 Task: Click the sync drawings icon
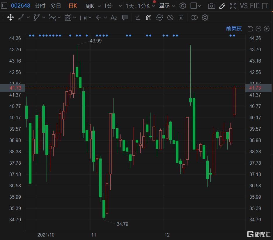(159, 17)
